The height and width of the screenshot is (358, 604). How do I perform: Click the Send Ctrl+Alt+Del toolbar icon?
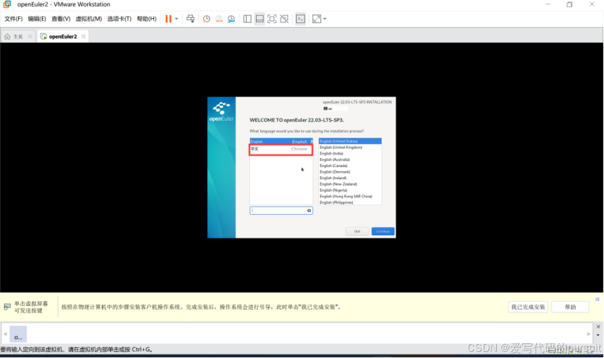pyautogui.click(x=191, y=19)
